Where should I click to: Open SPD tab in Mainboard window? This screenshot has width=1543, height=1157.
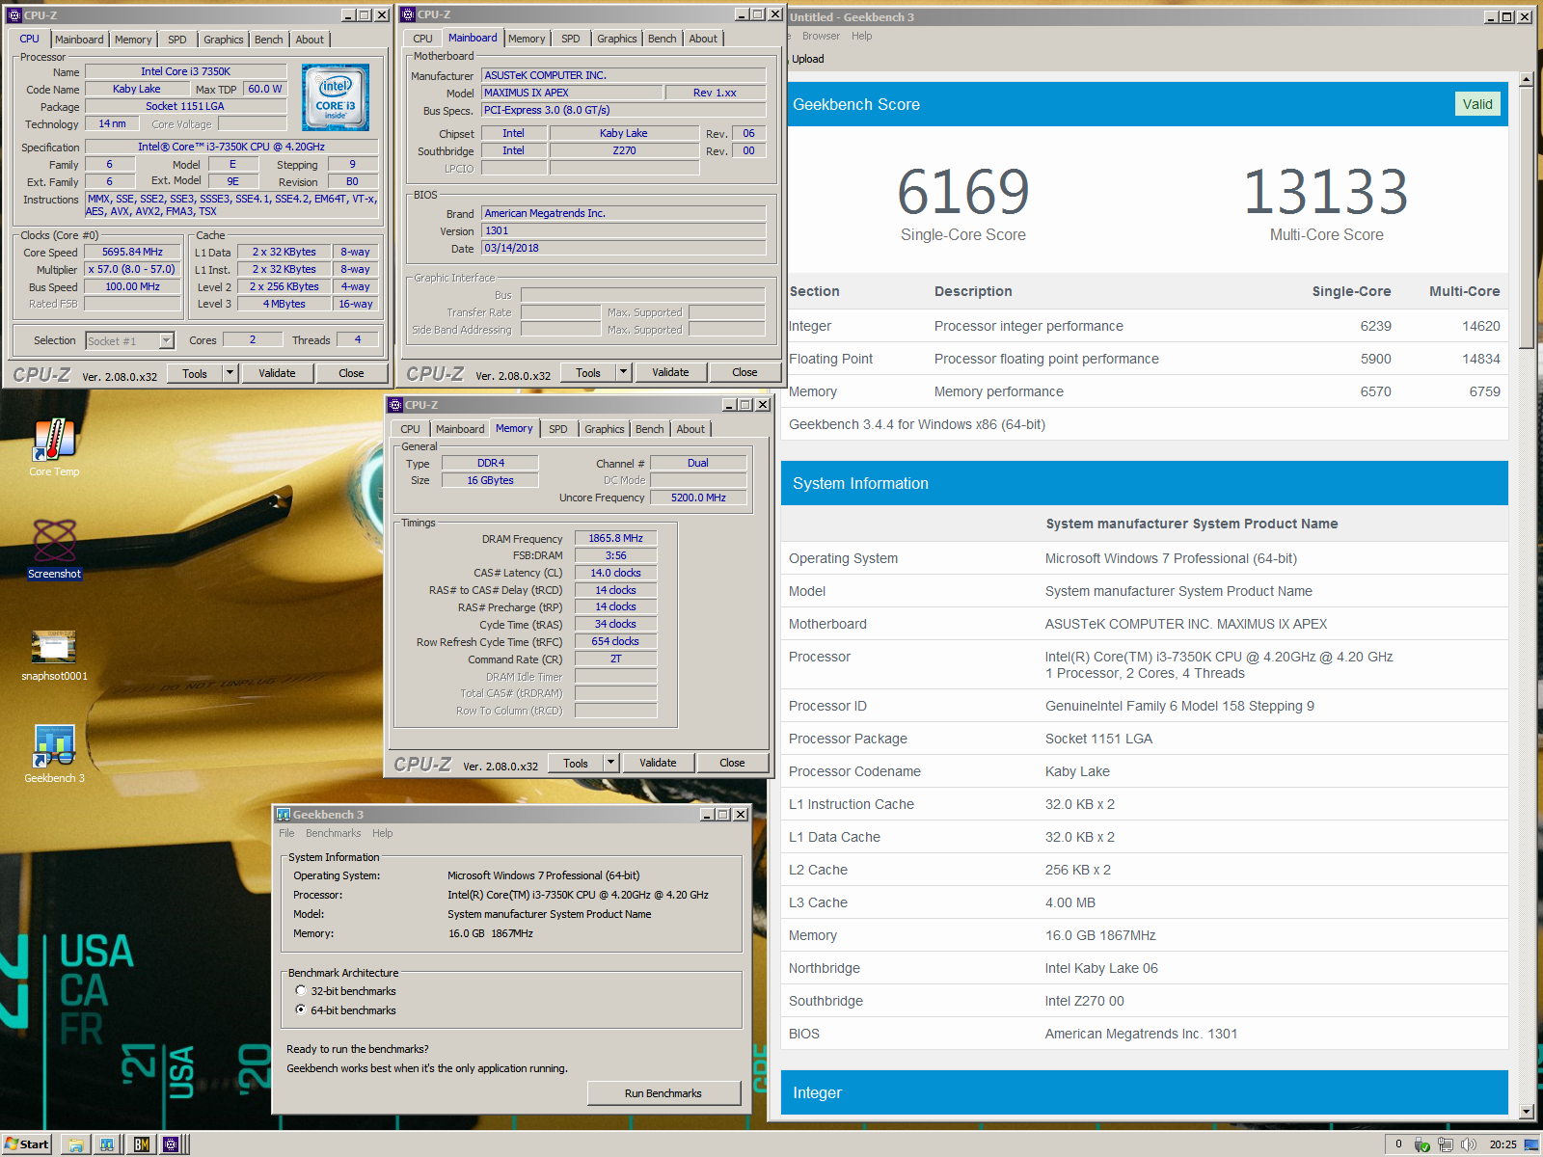571,39
